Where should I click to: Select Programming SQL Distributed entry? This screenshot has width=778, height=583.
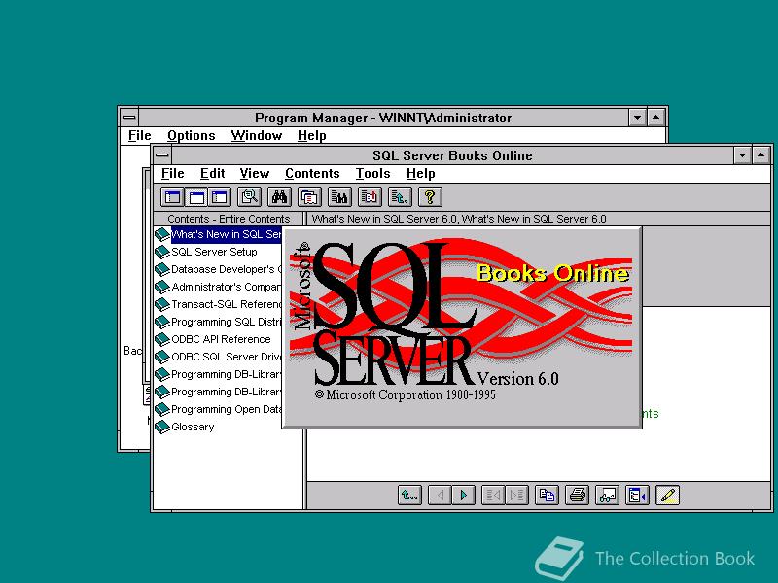click(x=227, y=322)
